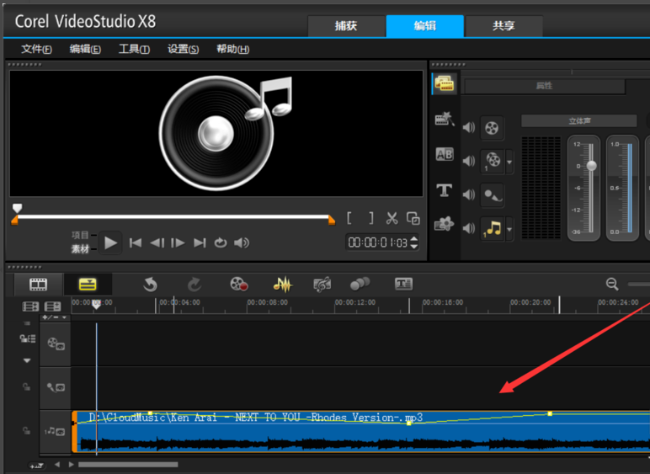Open the Subtitle Editor icon
The width and height of the screenshot is (650, 474).
click(x=403, y=285)
